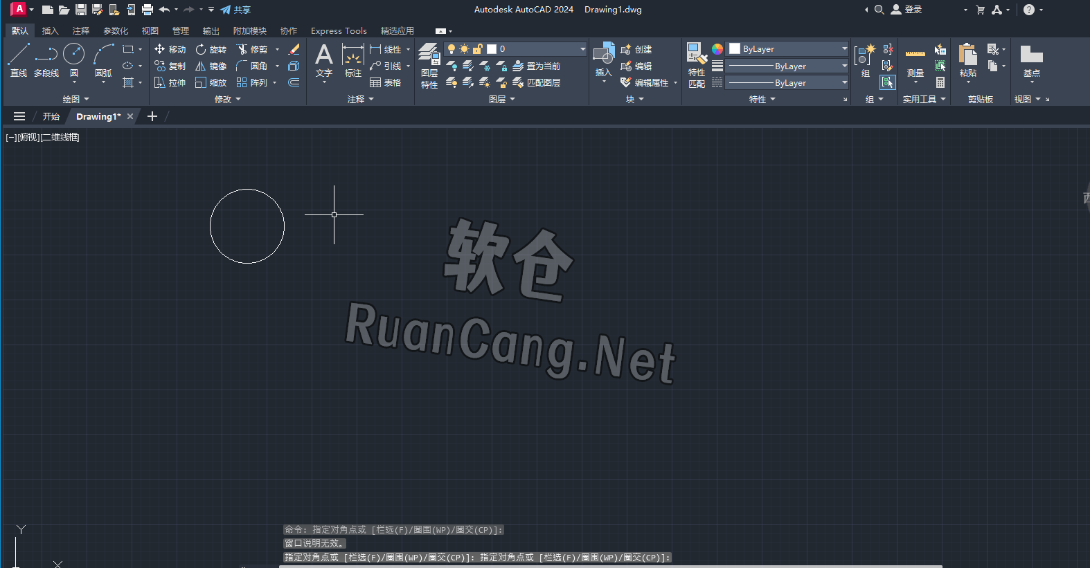Screen dimensions: 1090x568
Task: Choose the Arc (圆弧) tool icon
Action: 103,54
